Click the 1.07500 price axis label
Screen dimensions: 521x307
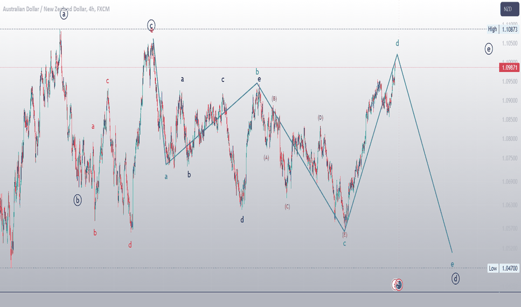(x=510, y=159)
